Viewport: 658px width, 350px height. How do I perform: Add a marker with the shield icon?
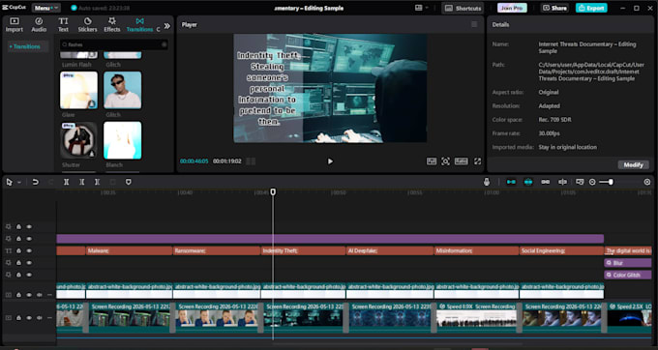coord(129,182)
